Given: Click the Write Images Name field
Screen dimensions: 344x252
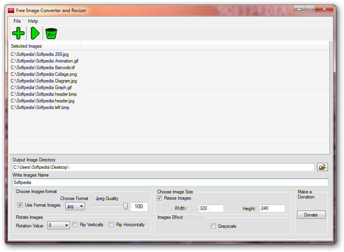Looking at the screenshot, I should pyautogui.click(x=170, y=182).
